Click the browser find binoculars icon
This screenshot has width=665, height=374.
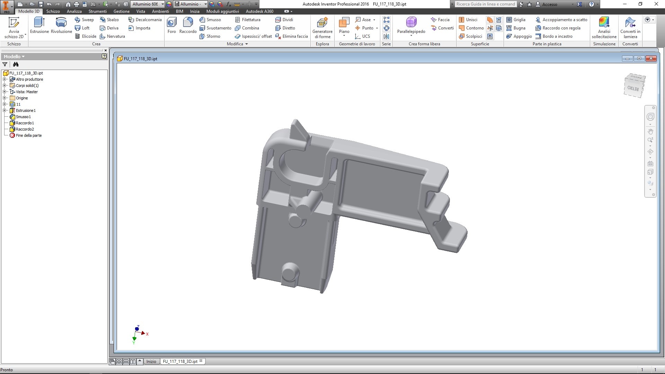tap(16, 64)
